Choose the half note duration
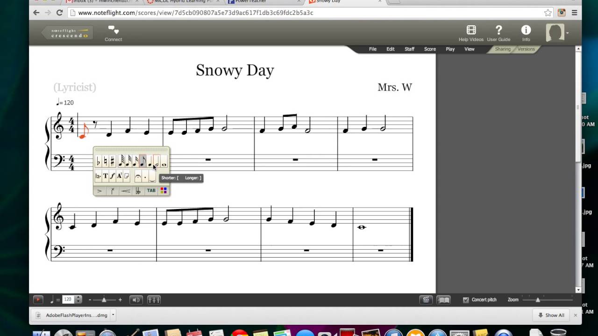The height and width of the screenshot is (336, 598). click(157, 161)
